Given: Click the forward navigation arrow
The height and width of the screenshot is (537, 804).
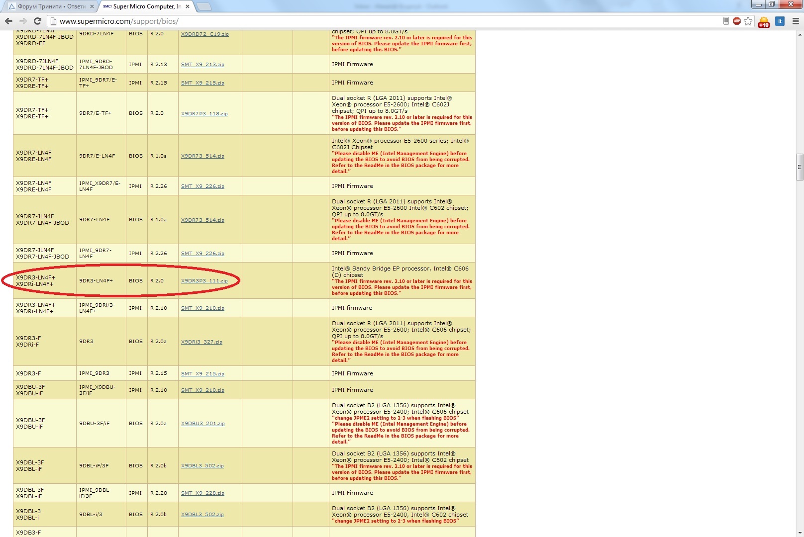Looking at the screenshot, I should [23, 21].
